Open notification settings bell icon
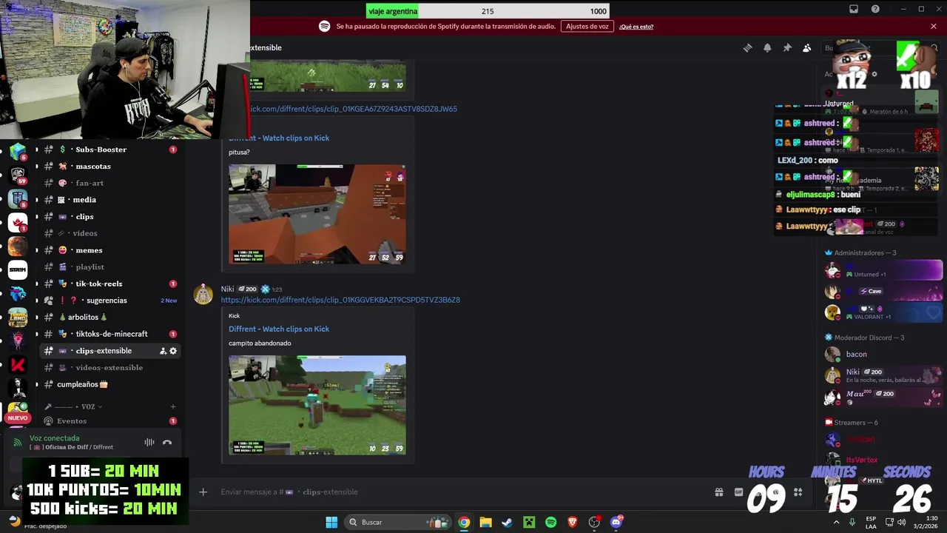 (767, 48)
